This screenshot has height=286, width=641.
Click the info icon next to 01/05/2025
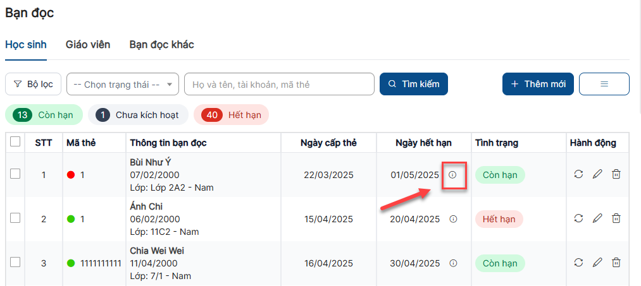[x=452, y=175]
